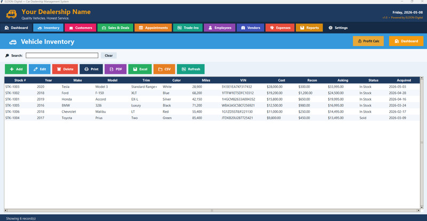This screenshot has width=427, height=221.
Task: Sort by Asking column header
Action: 343,80
